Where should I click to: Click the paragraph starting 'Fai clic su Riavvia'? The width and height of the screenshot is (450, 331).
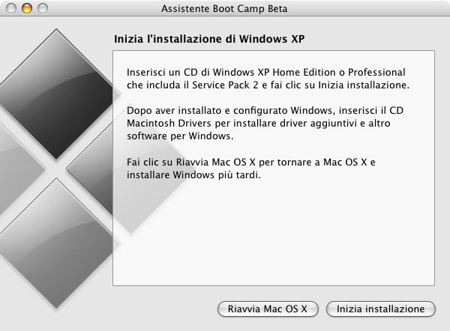[251, 168]
